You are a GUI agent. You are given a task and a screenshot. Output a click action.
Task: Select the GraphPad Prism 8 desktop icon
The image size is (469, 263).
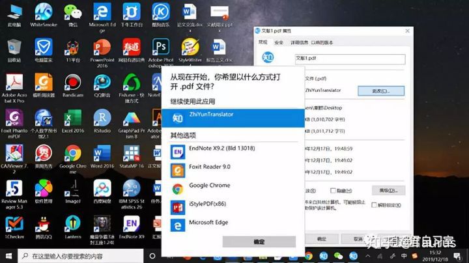(x=132, y=124)
